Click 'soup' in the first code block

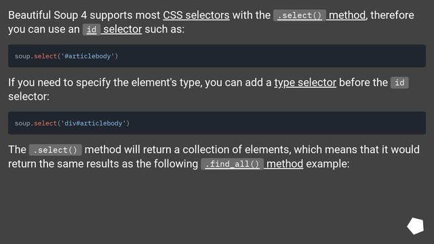pyautogui.click(x=22, y=56)
